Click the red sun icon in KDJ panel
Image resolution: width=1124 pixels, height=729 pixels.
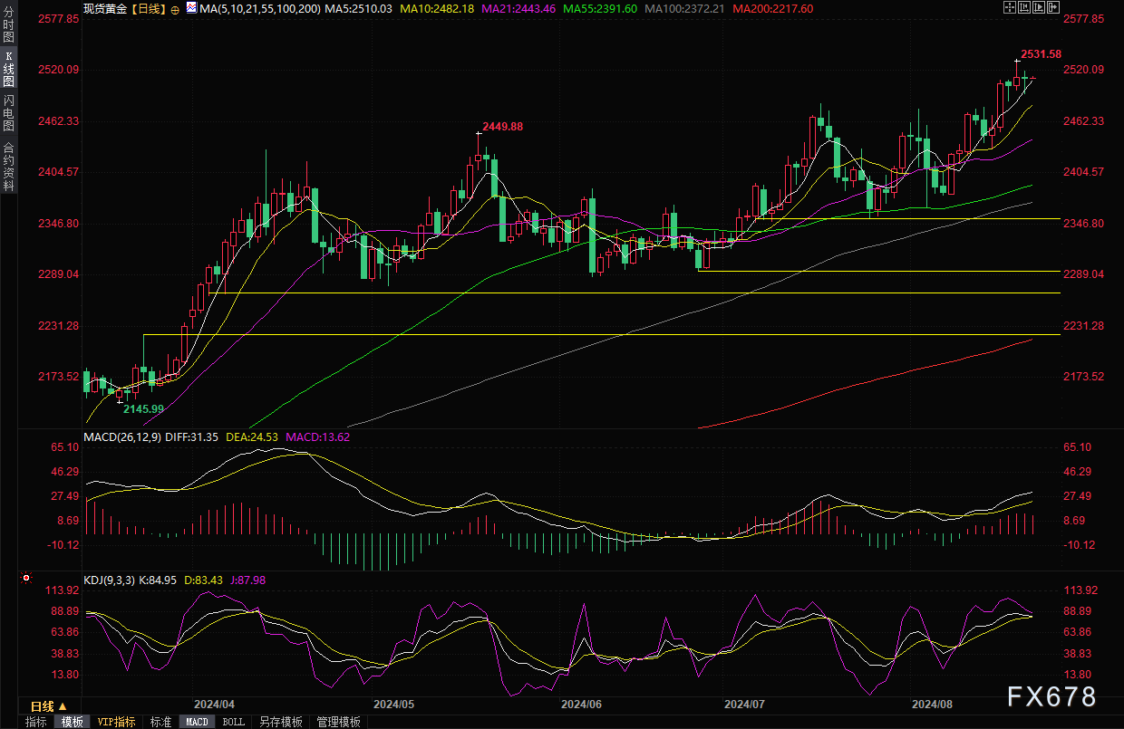26,578
